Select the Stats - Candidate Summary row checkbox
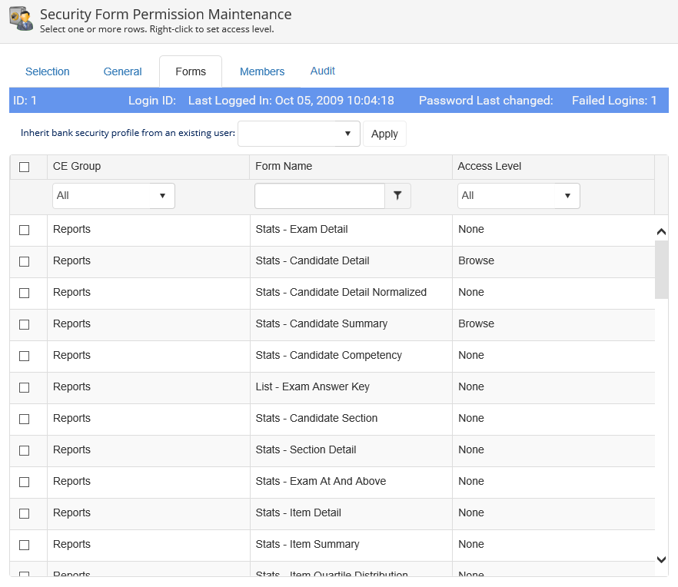The width and height of the screenshot is (678, 587). (x=24, y=324)
